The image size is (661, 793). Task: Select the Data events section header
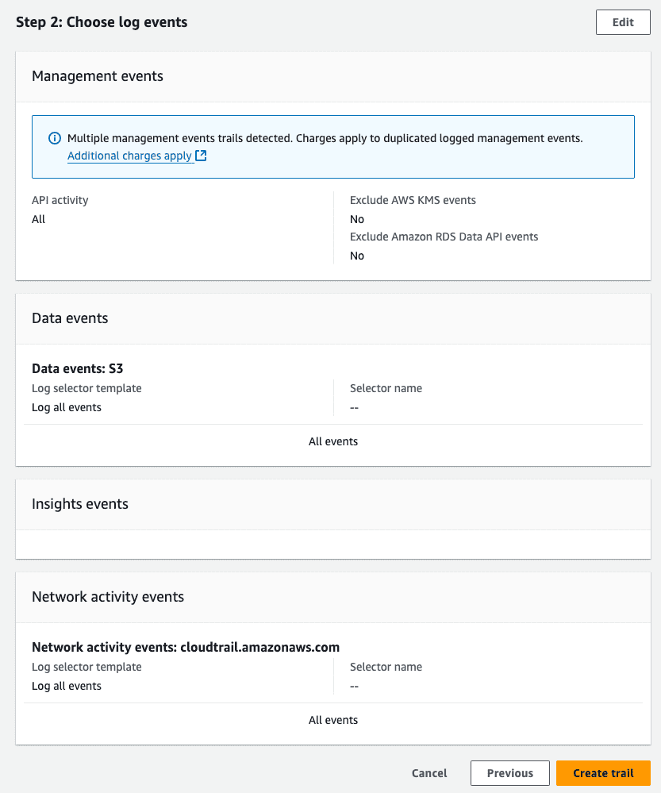(x=70, y=318)
